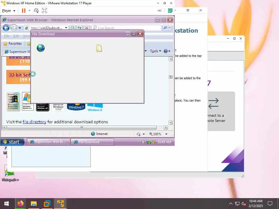The height and width of the screenshot is (209, 279).
Task: Click the XP tray security alert icon
Action: tap(154, 142)
